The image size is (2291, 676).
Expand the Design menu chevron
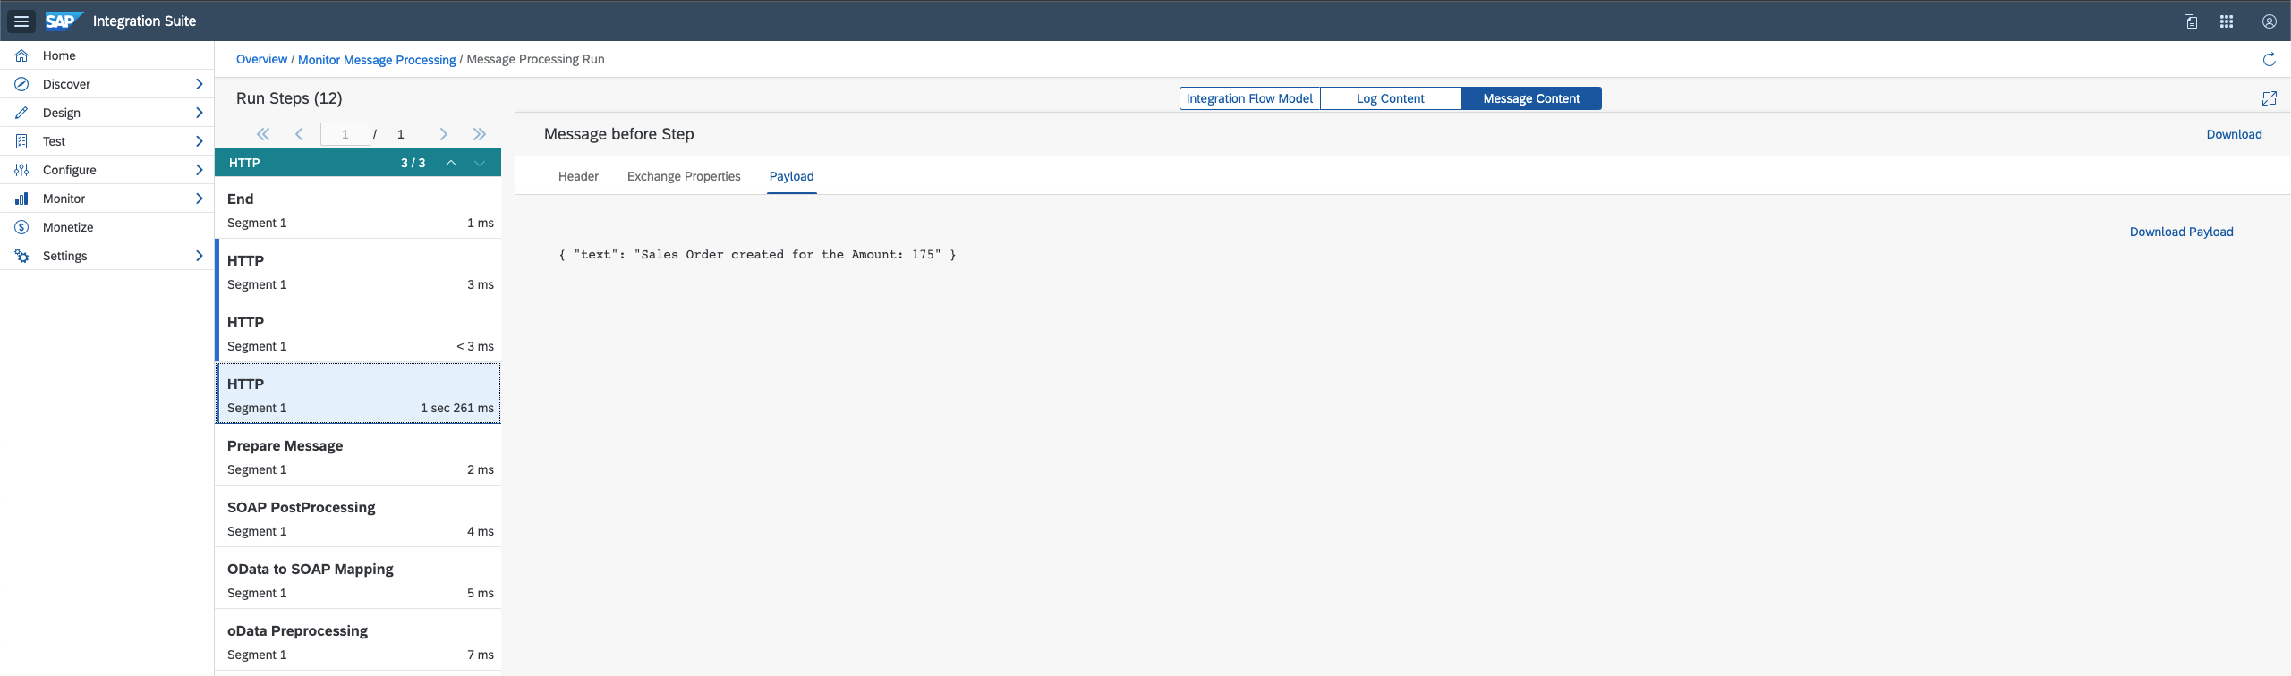pyautogui.click(x=199, y=113)
